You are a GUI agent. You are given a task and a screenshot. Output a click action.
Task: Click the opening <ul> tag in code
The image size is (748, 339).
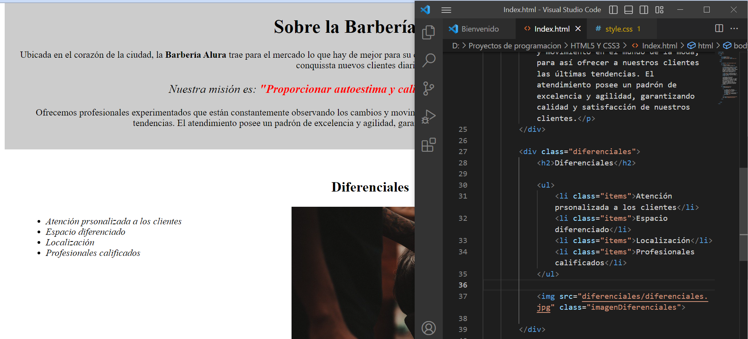(546, 185)
